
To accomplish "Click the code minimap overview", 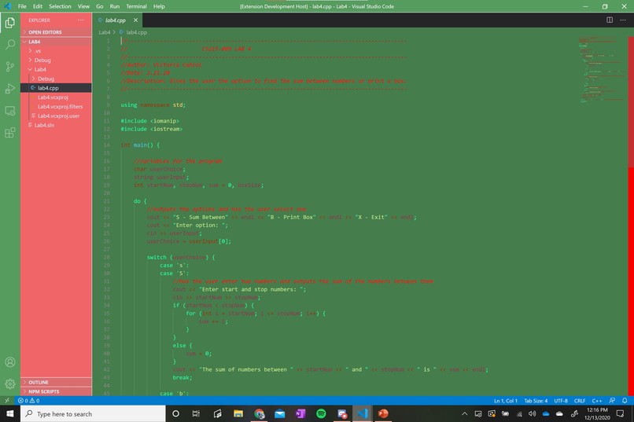I will [603, 68].
